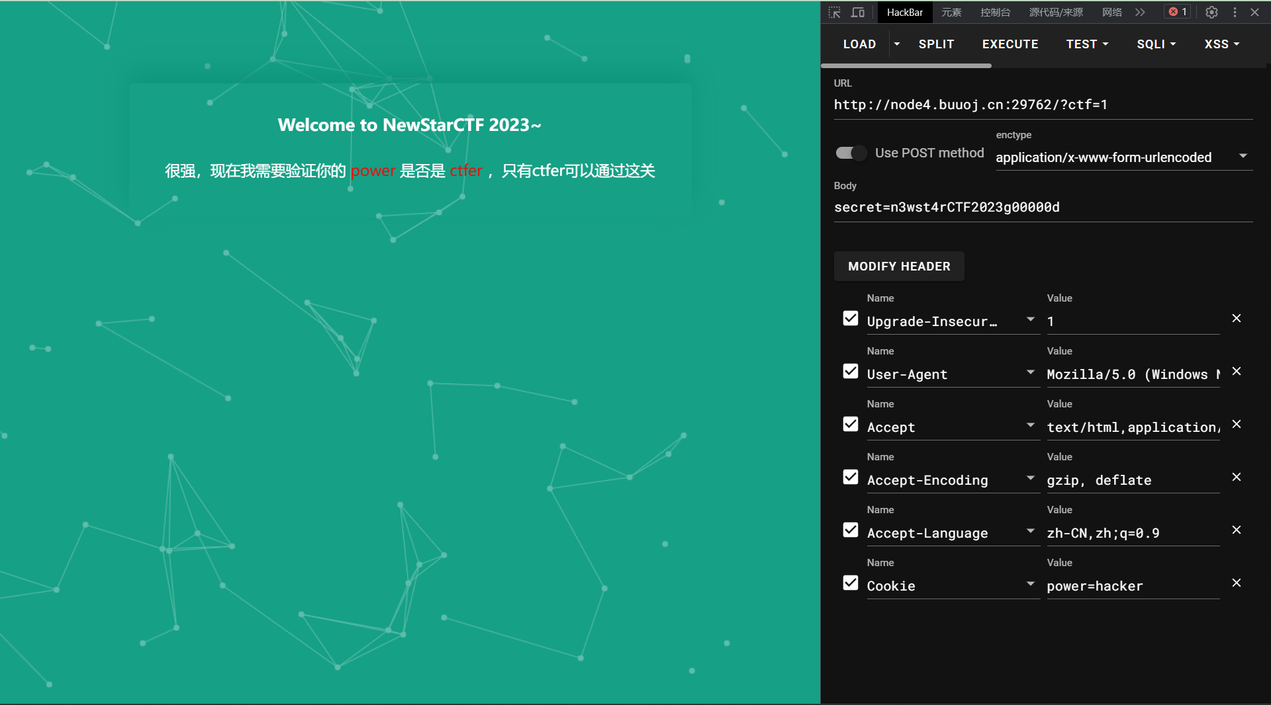Delete the User-Agent header row

[x=1236, y=371]
